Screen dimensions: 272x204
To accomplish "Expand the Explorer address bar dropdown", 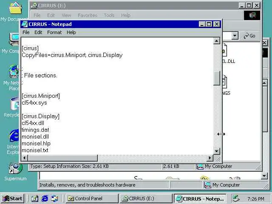I will click(x=235, y=36).
